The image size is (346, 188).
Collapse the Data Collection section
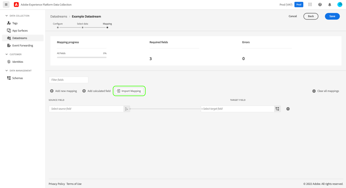(x=6, y=16)
